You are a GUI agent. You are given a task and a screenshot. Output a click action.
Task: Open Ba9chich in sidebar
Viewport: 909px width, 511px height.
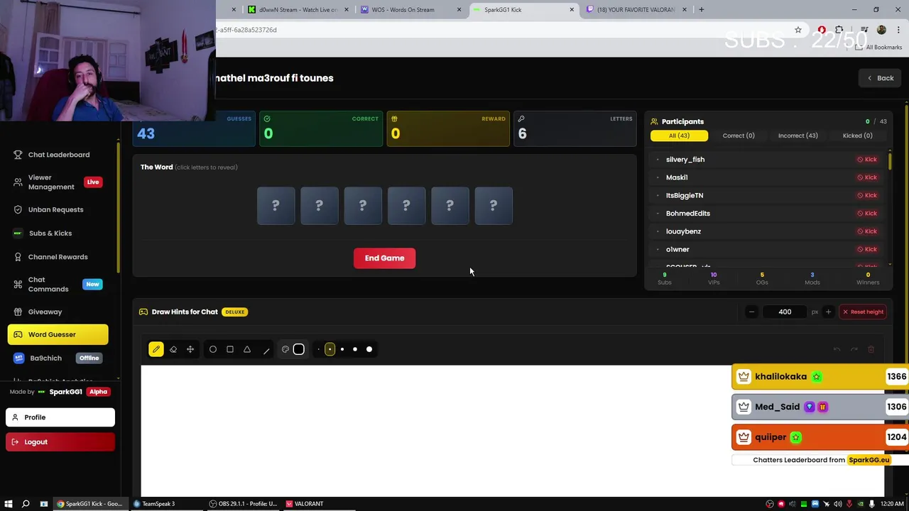(x=57, y=358)
